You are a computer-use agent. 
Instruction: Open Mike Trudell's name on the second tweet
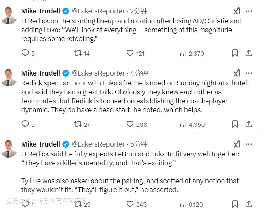tap(41, 73)
